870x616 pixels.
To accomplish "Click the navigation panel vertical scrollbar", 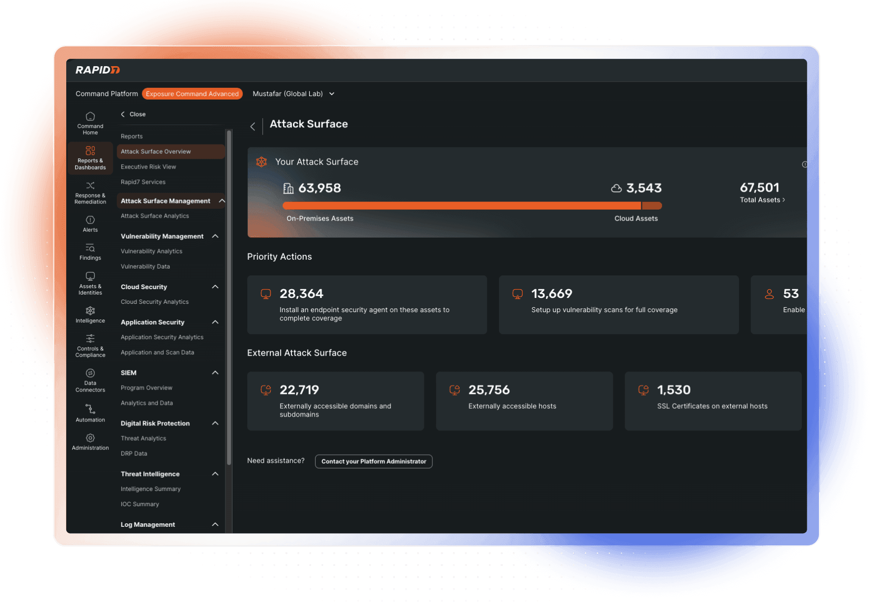I will (229, 298).
